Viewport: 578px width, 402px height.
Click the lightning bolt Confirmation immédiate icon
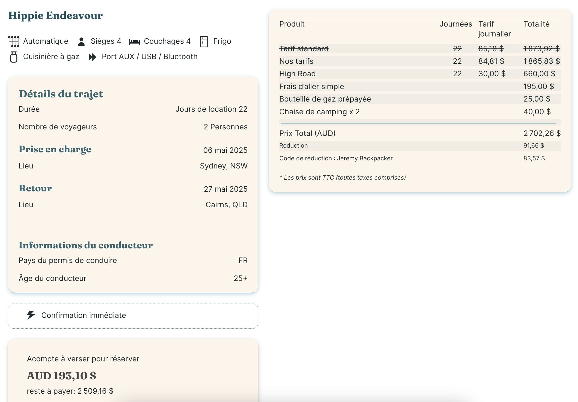[31, 315]
